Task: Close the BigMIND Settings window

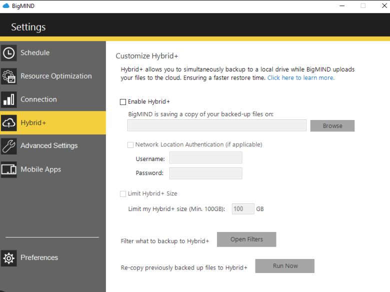Action: [384, 5]
